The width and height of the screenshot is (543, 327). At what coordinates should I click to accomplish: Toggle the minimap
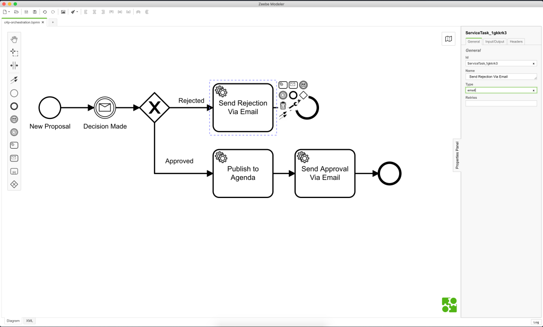click(449, 39)
